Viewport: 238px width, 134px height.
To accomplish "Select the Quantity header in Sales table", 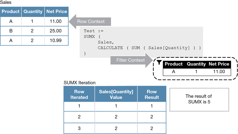I will point(33,12).
